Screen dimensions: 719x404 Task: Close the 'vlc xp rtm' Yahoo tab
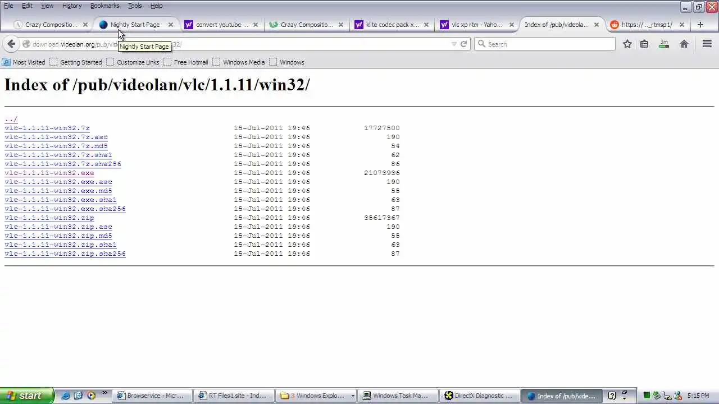pyautogui.click(x=511, y=25)
